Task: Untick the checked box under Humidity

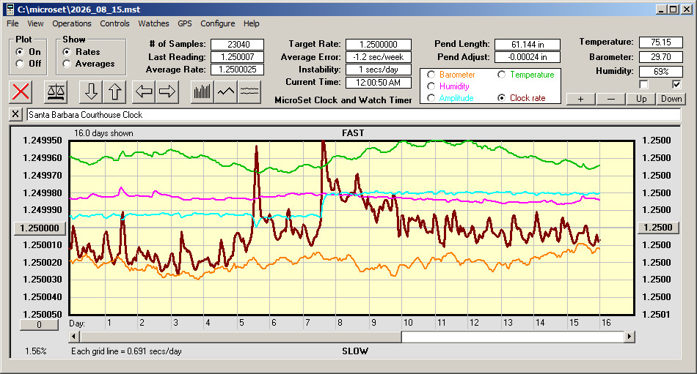Action: [676, 84]
